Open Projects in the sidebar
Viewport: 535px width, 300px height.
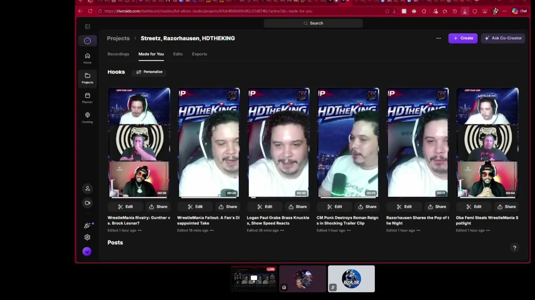(87, 78)
